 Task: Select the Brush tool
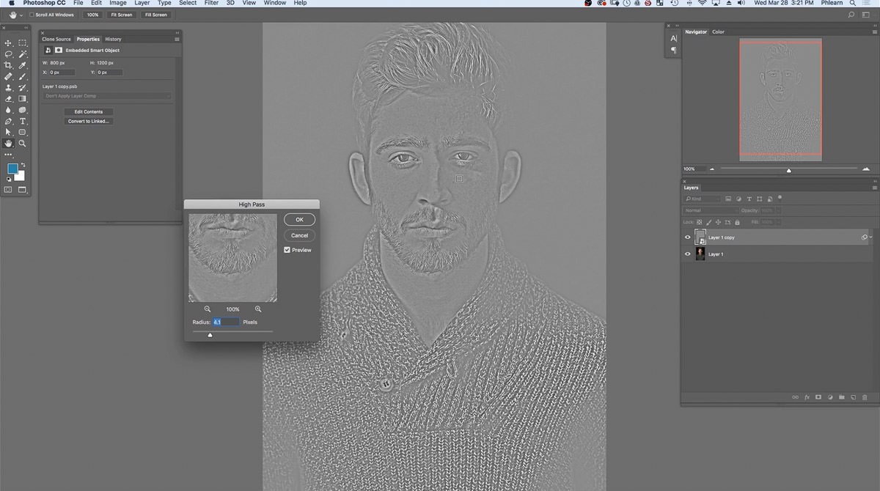(x=23, y=76)
